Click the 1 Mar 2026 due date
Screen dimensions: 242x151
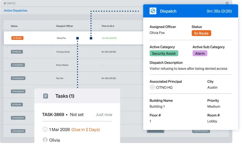point(60,130)
